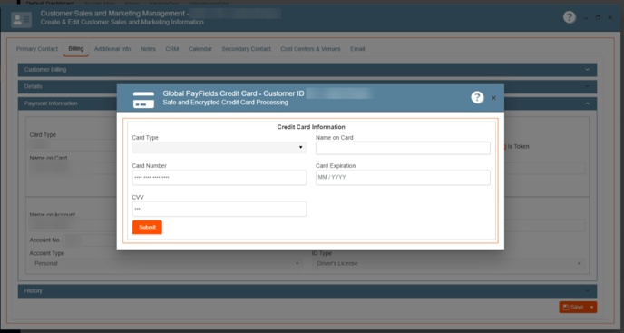Open help in the PayFields credit card dialog
This screenshot has width=624, height=333.
coord(477,98)
